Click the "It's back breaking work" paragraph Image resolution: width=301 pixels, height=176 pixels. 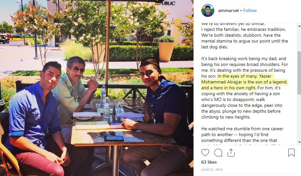click(x=245, y=88)
